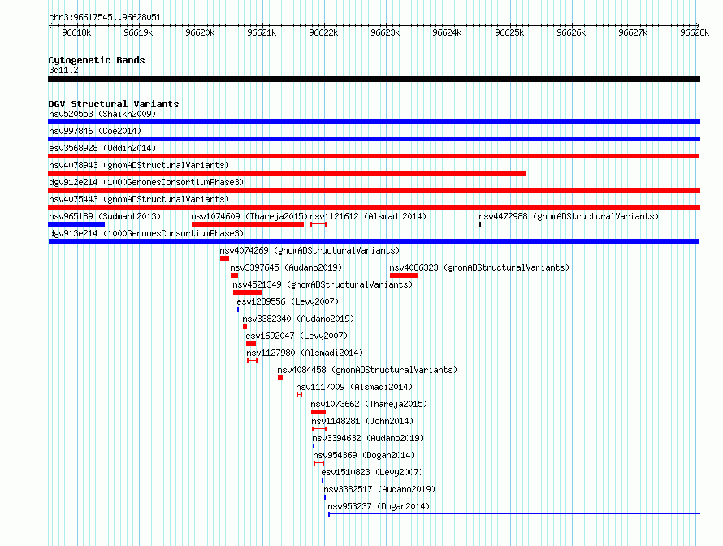Open nsv3397645 (Audano2019) label

click(x=286, y=267)
